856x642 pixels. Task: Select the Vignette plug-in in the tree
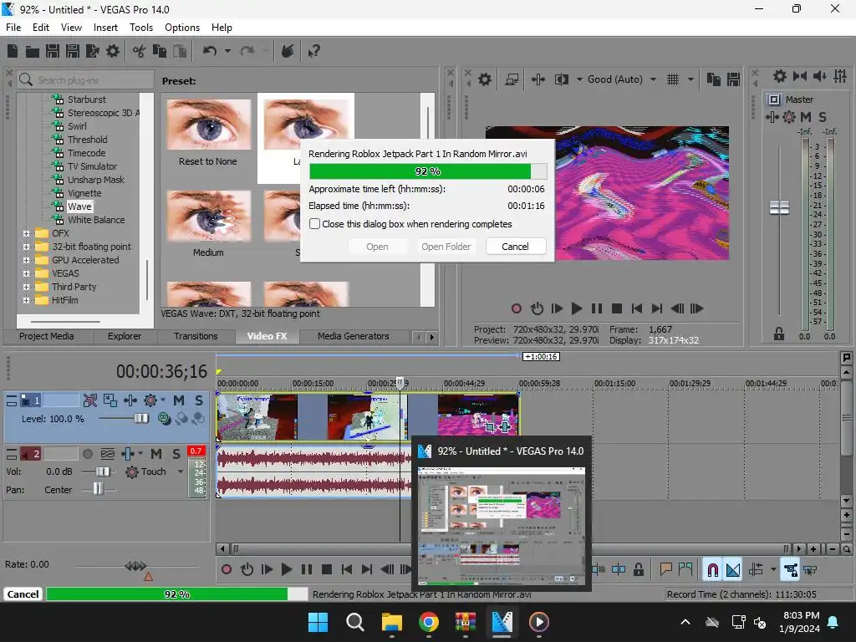[84, 193]
